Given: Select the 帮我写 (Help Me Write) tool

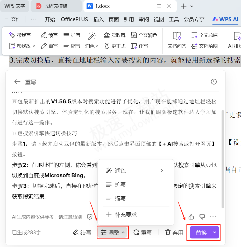Looking at the screenshot, I should [21, 35].
